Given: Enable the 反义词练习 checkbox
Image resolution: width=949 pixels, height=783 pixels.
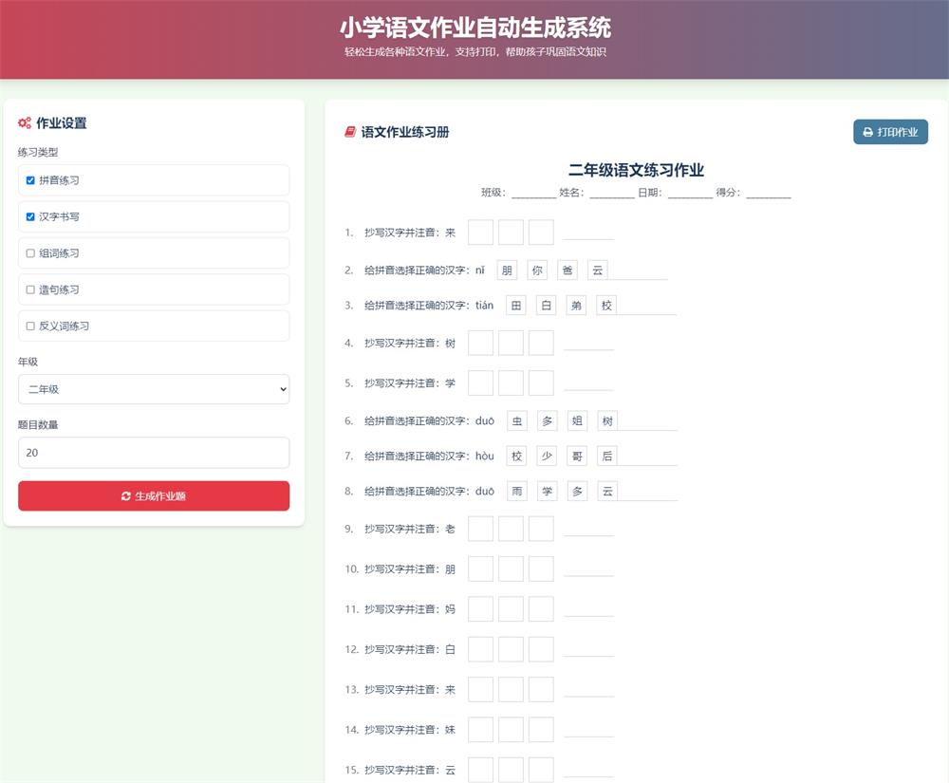Looking at the screenshot, I should [30, 326].
